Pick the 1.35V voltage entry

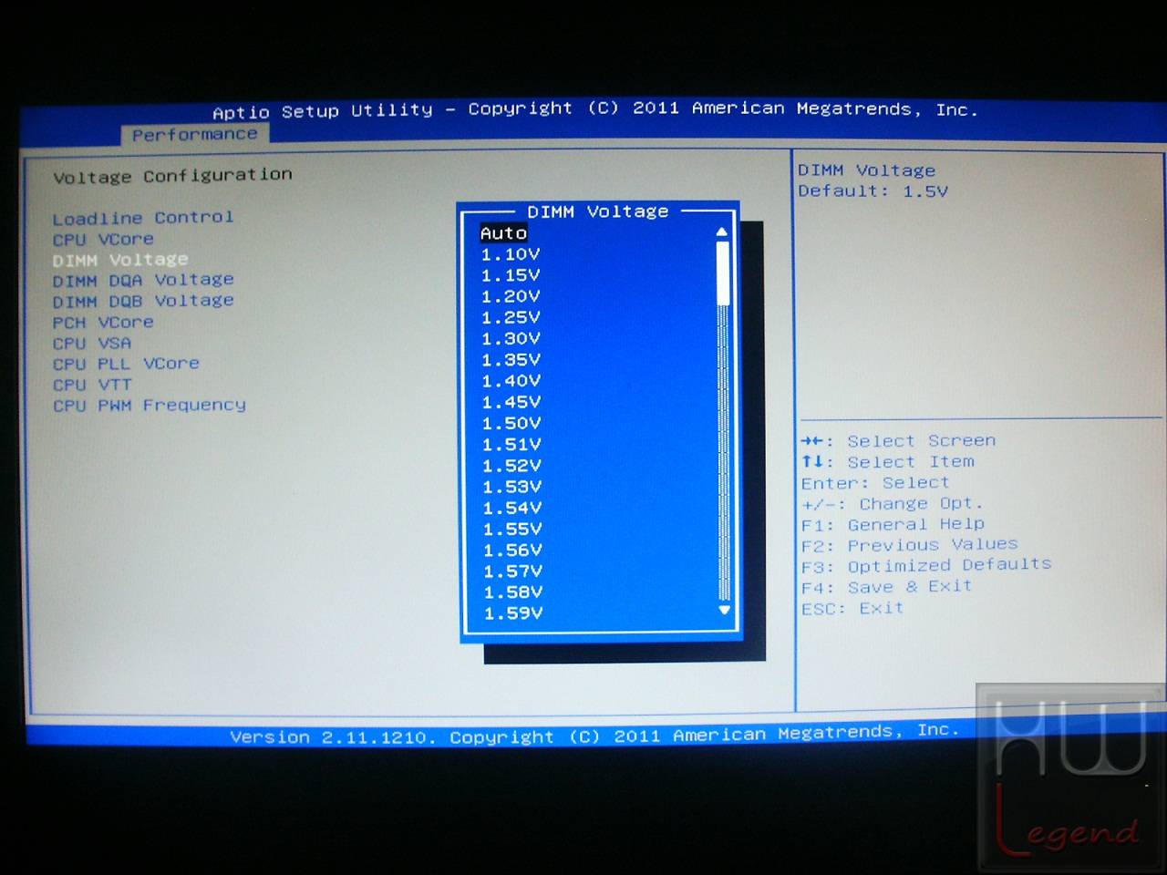click(x=511, y=359)
